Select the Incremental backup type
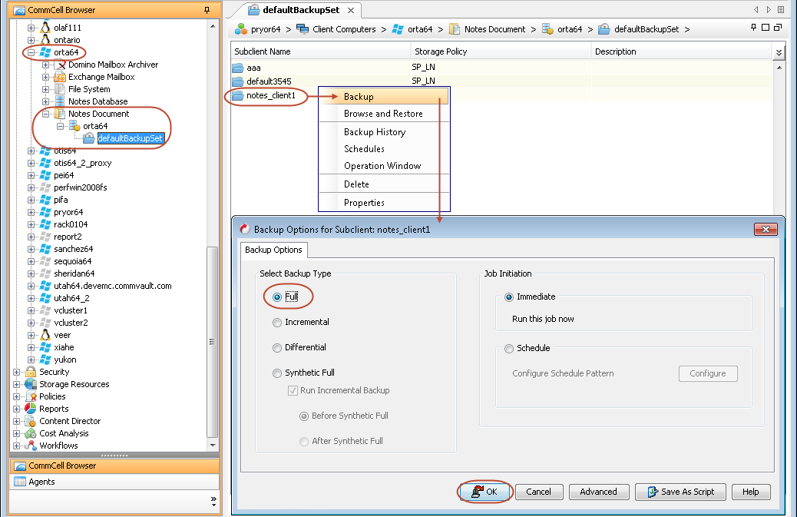The height and width of the screenshot is (517, 797). coord(277,323)
